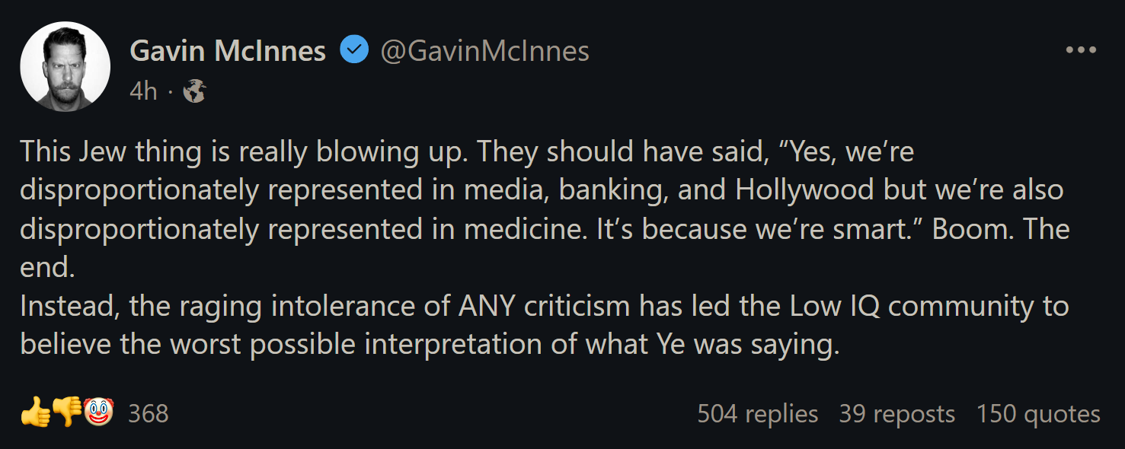View the 39 reposts
This screenshot has height=449, width=1125.
(896, 414)
